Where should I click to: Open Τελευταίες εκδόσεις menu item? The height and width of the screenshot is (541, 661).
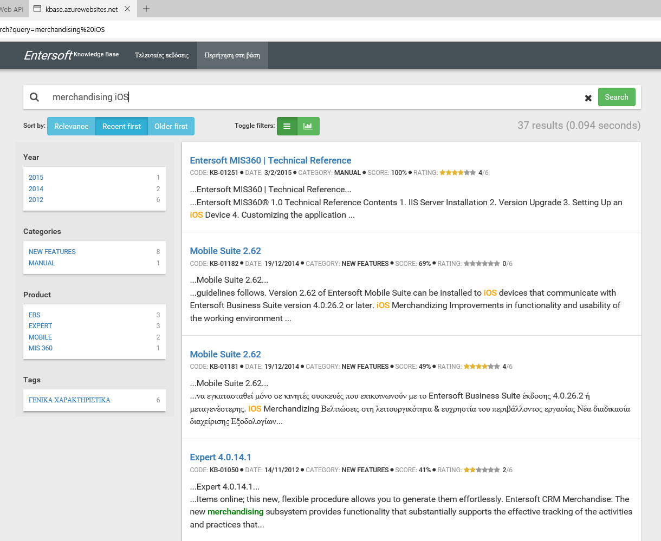[x=161, y=55]
